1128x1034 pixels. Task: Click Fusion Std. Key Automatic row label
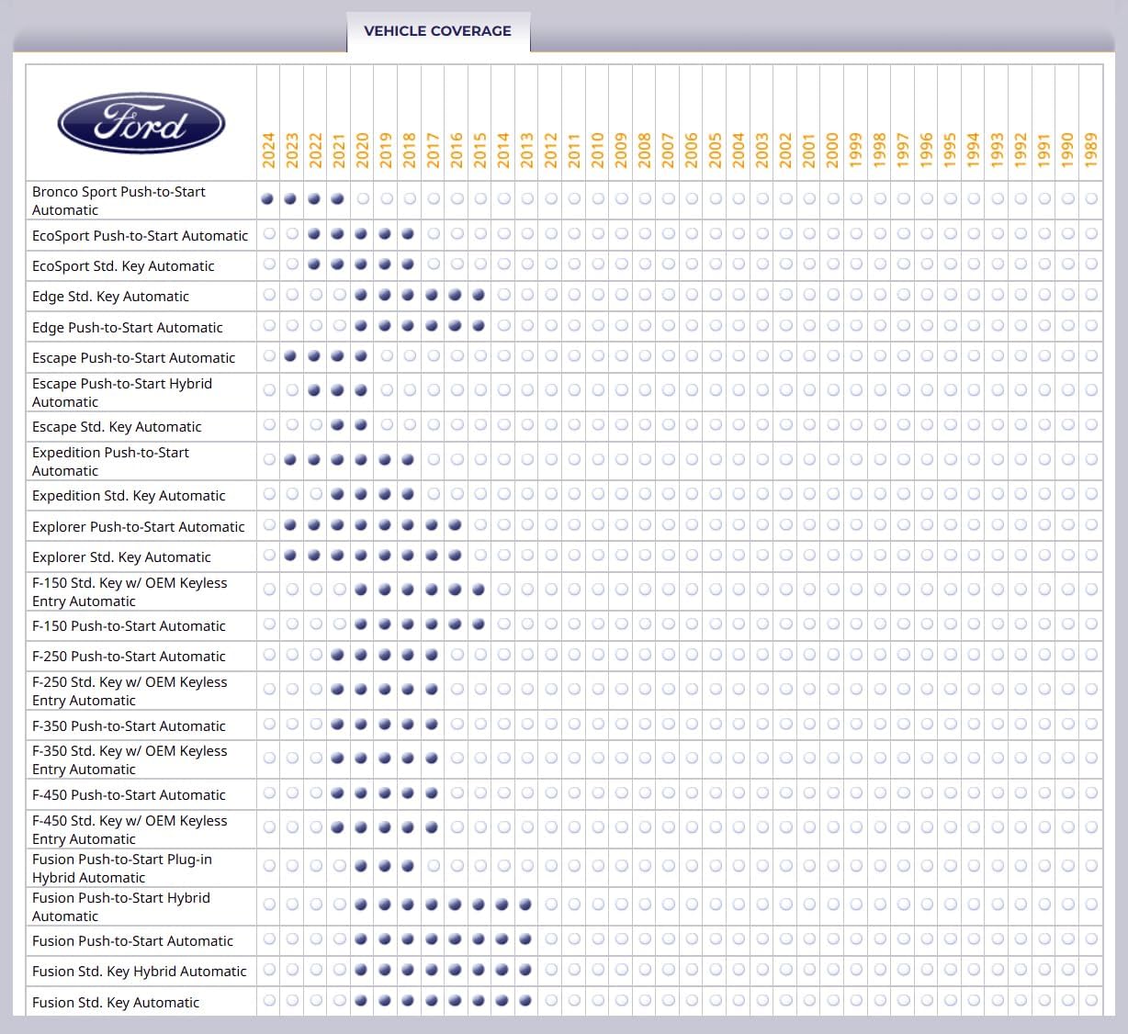(116, 1002)
